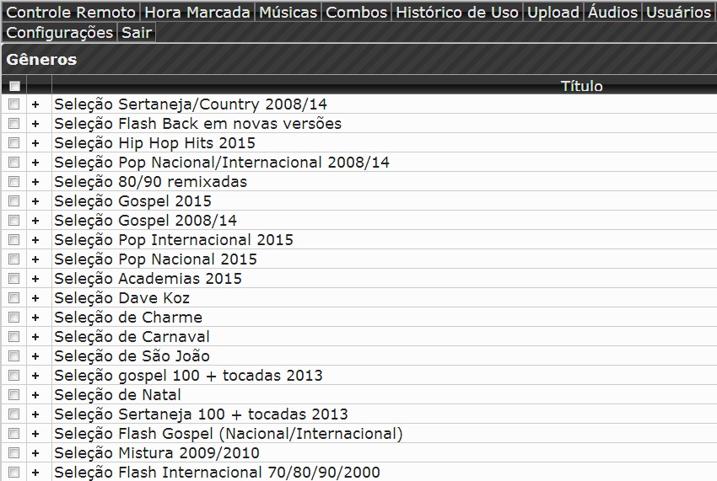Click plus icon next to Seleção de Carnaval
Image resolution: width=717 pixels, height=481 pixels.
pos(35,337)
